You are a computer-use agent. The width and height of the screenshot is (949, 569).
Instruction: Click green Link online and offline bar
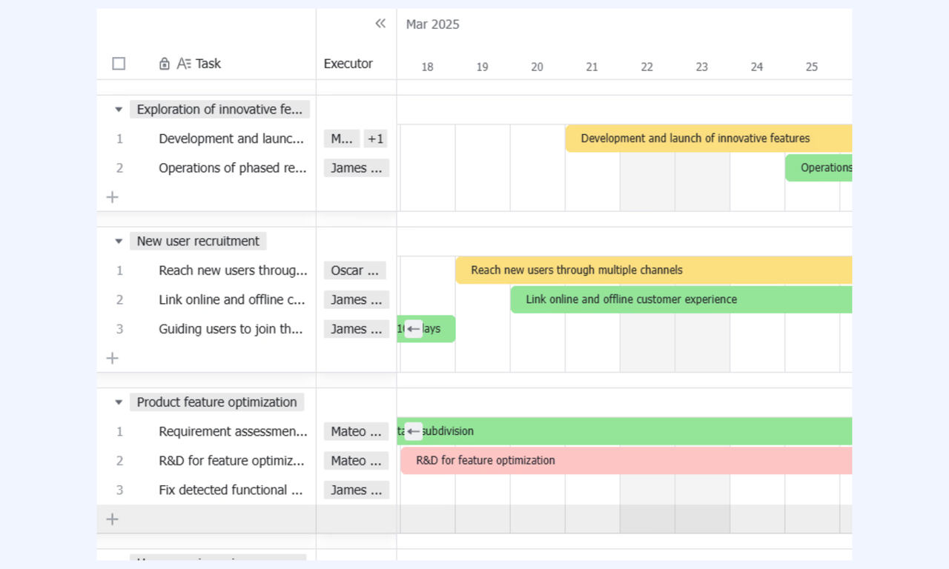click(681, 299)
